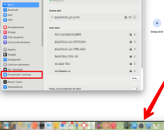Open the Czas przed ekranem hourglass icon
This screenshot has height=130, width=164.
(5, 42)
